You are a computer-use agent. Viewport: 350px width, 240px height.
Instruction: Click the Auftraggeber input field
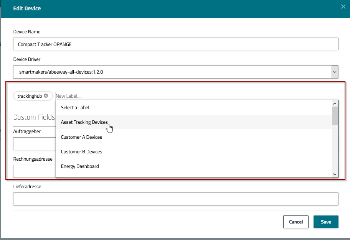click(34, 144)
